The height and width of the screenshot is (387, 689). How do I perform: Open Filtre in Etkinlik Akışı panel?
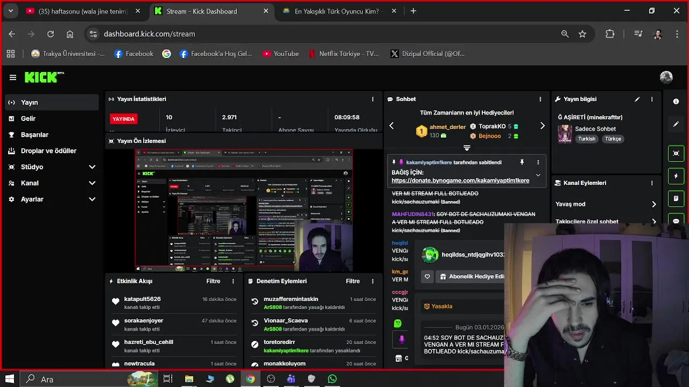pos(213,281)
